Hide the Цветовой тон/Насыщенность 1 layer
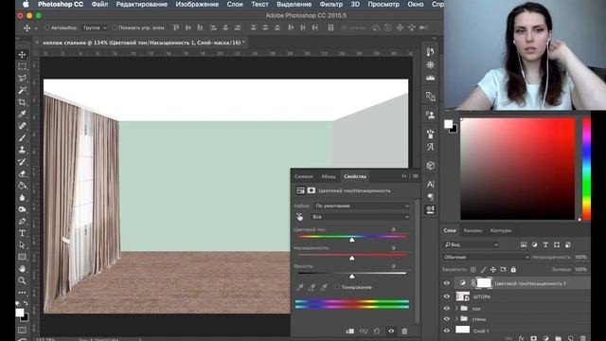The width and height of the screenshot is (606, 341). click(x=447, y=283)
